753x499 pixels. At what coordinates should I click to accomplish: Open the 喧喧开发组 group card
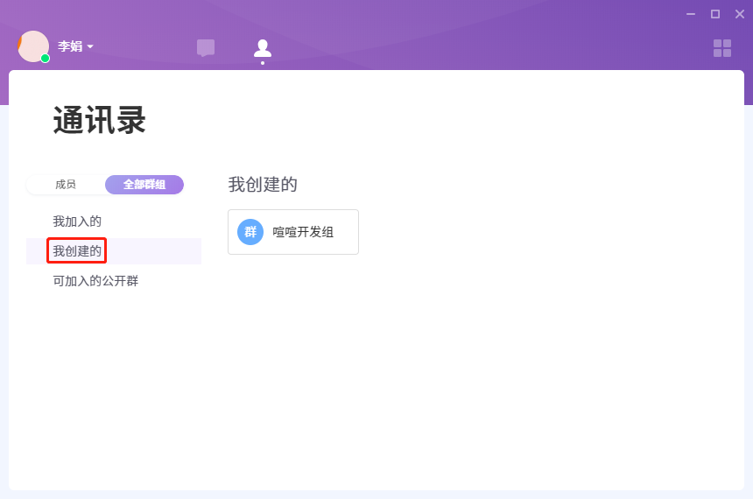click(x=293, y=232)
